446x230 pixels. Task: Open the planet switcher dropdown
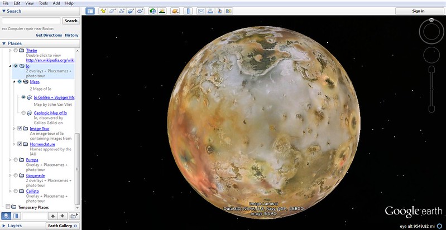[x=175, y=11]
